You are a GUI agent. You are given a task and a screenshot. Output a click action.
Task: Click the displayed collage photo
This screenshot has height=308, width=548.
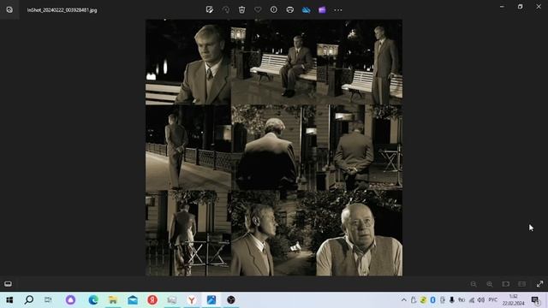pyautogui.click(x=274, y=148)
